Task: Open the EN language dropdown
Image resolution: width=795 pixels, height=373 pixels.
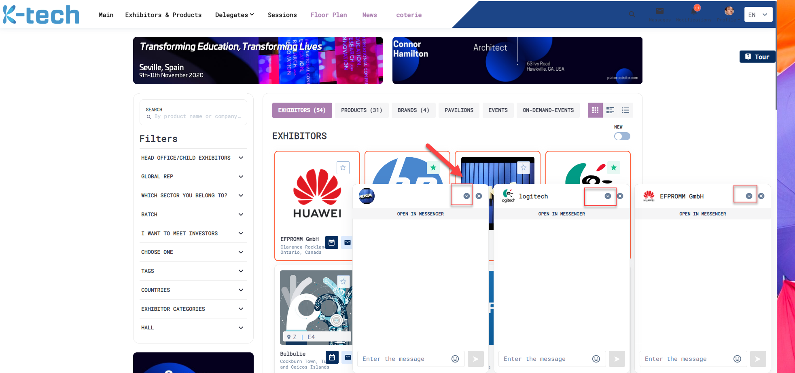Action: [758, 15]
